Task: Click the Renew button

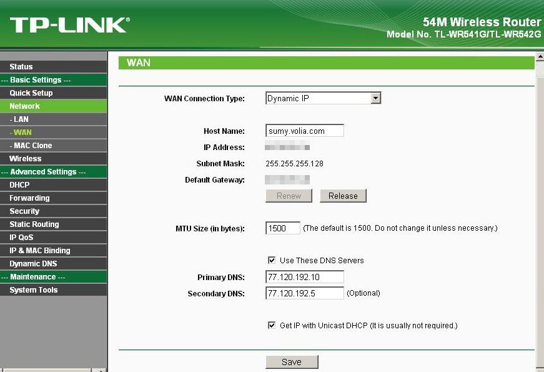Action: click(289, 196)
